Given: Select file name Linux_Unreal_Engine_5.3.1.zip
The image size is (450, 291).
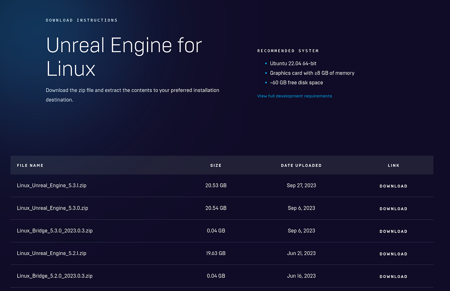Looking at the screenshot, I should point(52,186).
